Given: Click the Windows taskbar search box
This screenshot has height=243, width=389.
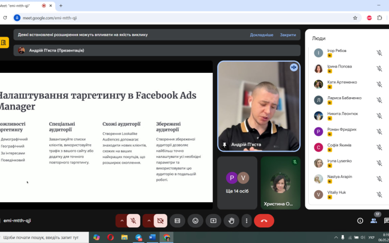Looking at the screenshot, I should (x=44, y=237).
